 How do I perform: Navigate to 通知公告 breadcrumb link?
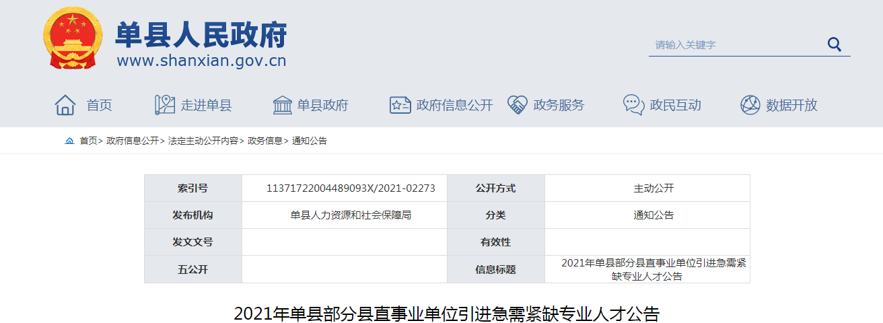[309, 141]
